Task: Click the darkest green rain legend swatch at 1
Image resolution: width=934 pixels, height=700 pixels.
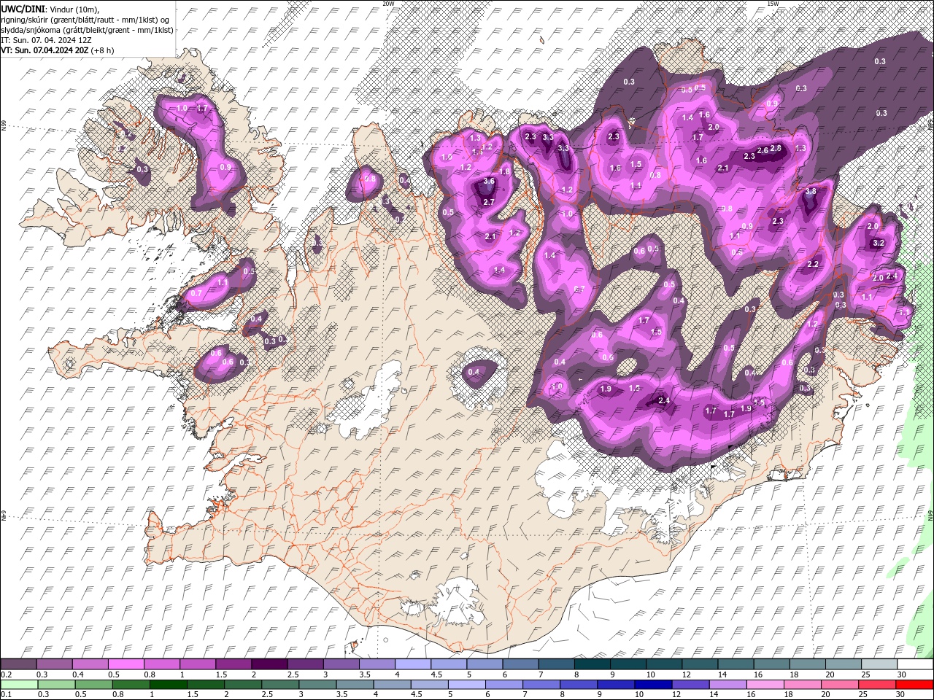Action: pyautogui.click(x=168, y=685)
